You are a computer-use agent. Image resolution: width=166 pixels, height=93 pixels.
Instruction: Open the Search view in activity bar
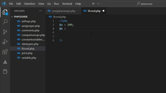click(5, 22)
